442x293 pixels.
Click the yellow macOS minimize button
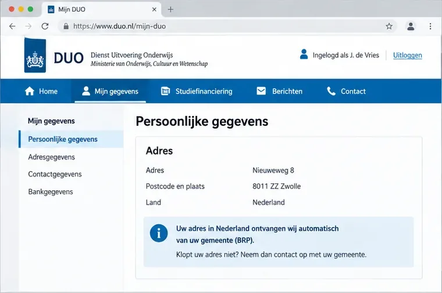coord(21,9)
